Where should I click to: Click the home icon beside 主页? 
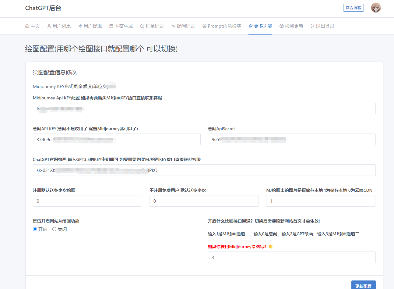pyautogui.click(x=27, y=26)
